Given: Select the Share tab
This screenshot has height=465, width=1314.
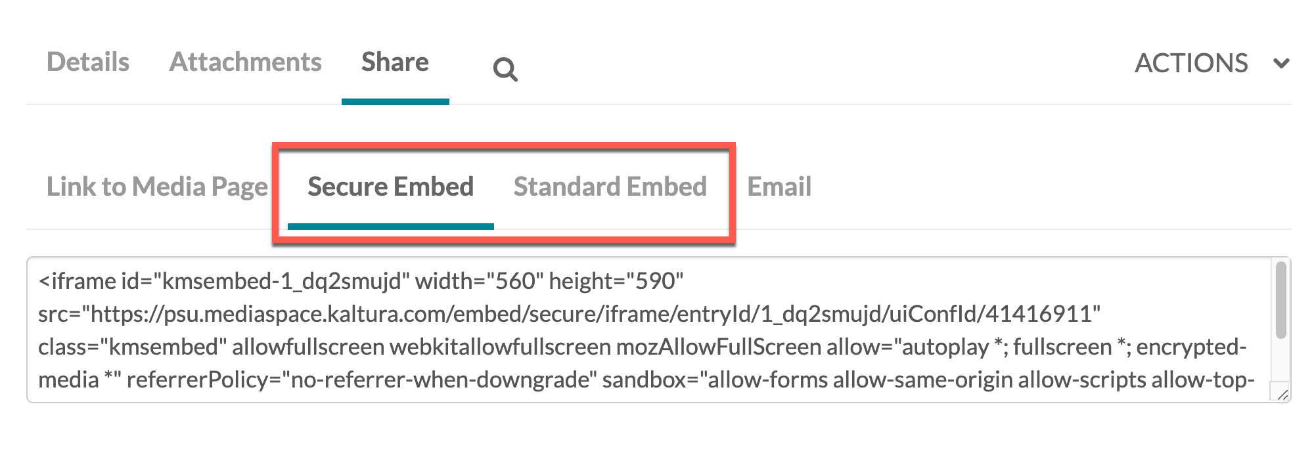Looking at the screenshot, I should click(x=395, y=62).
